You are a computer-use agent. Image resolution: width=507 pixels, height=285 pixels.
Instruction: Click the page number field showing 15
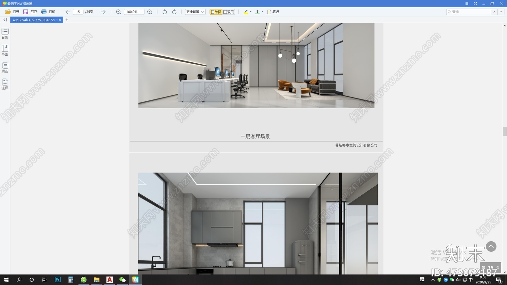click(78, 12)
